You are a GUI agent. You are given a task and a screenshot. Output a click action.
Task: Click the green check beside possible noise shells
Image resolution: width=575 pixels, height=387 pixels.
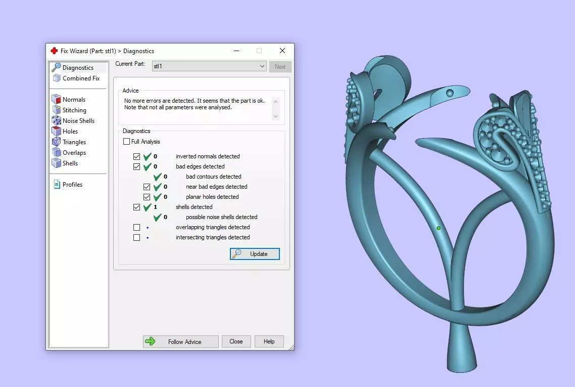(158, 217)
